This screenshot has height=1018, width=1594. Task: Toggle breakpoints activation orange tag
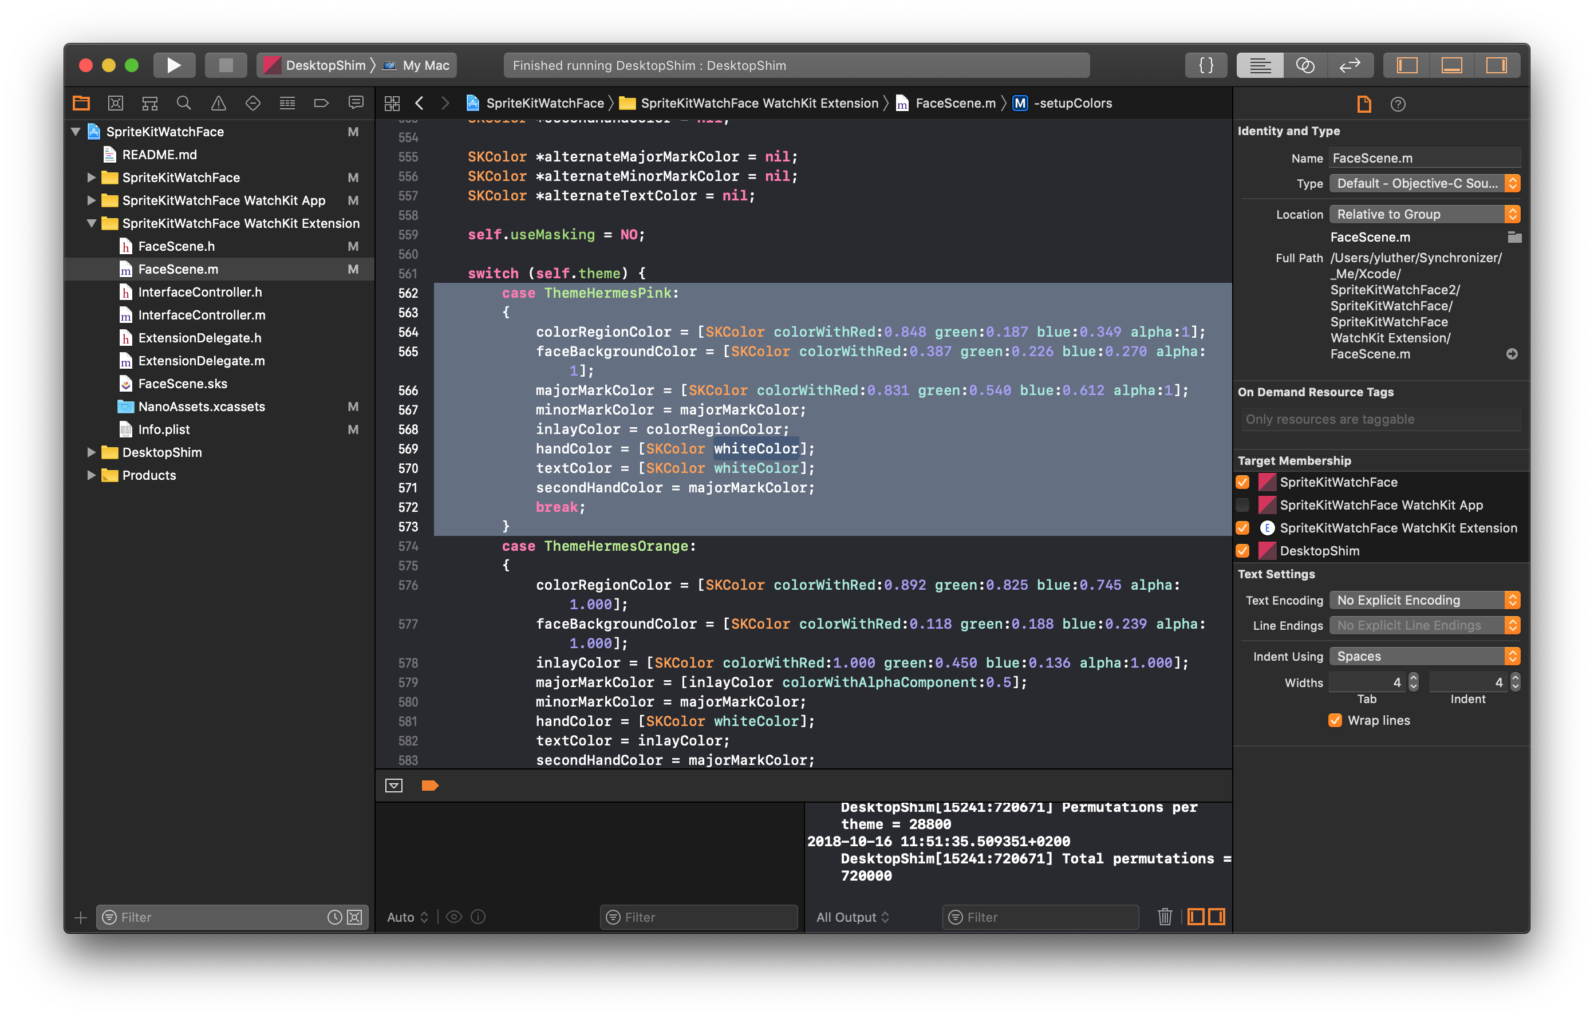[429, 786]
